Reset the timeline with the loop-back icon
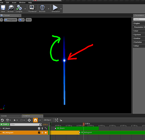Image resolution: width=145 pixels, height=140 pixels. point(2,120)
